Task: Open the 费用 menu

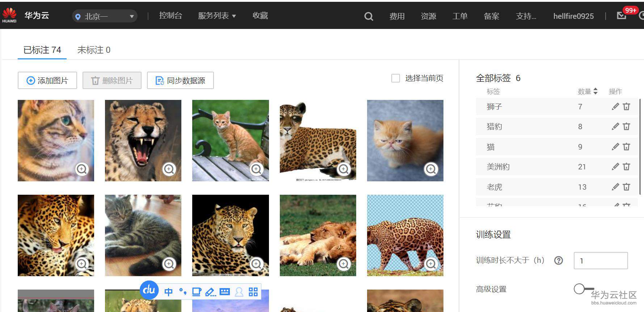Action: tap(397, 16)
